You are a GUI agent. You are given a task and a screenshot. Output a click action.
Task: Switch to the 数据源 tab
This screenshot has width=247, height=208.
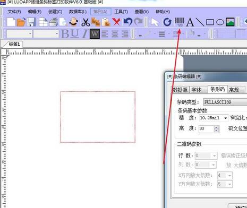[x=181, y=90]
